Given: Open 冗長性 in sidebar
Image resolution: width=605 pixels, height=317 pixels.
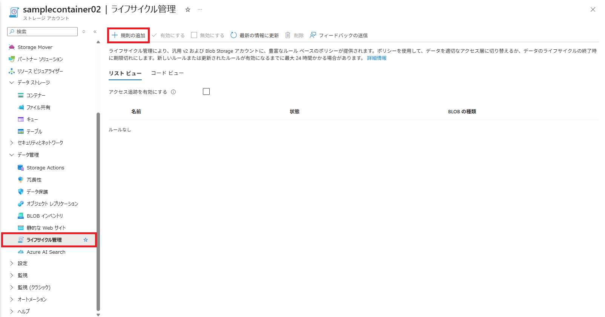Looking at the screenshot, I should pyautogui.click(x=34, y=180).
